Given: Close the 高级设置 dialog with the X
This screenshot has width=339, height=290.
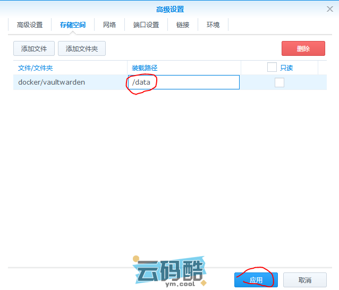Looking at the screenshot, I should [329, 9].
